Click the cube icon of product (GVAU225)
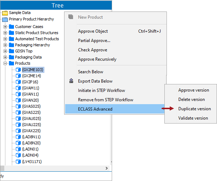 [x=18, y=125]
